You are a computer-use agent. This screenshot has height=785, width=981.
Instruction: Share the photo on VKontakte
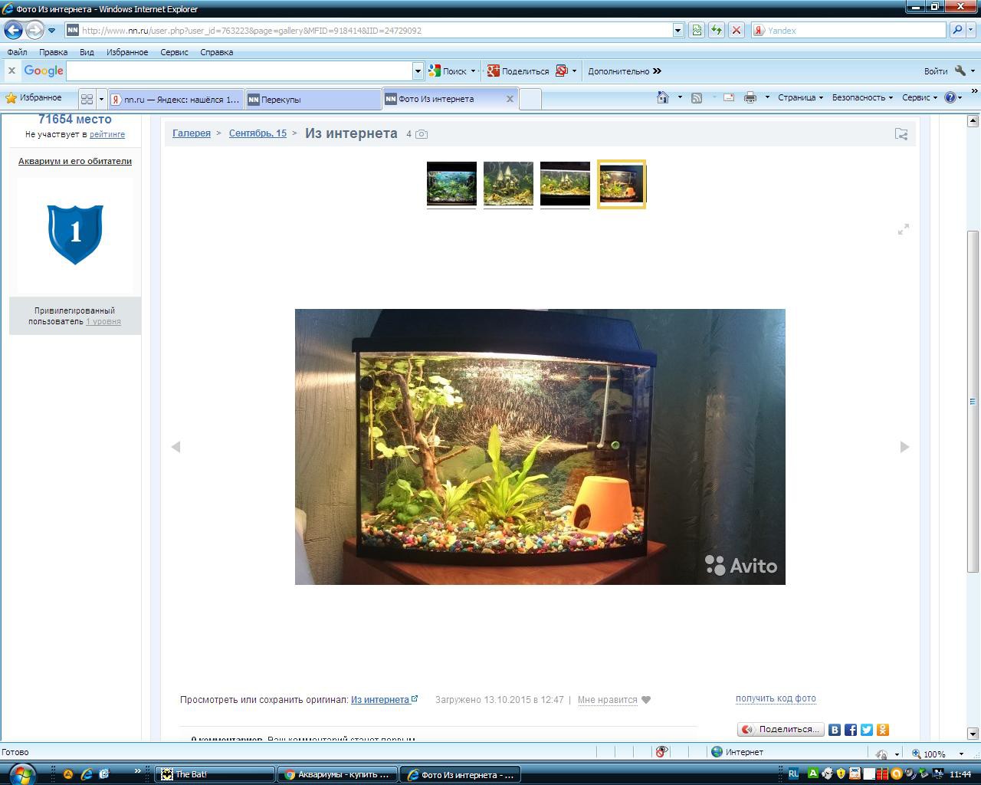835,730
